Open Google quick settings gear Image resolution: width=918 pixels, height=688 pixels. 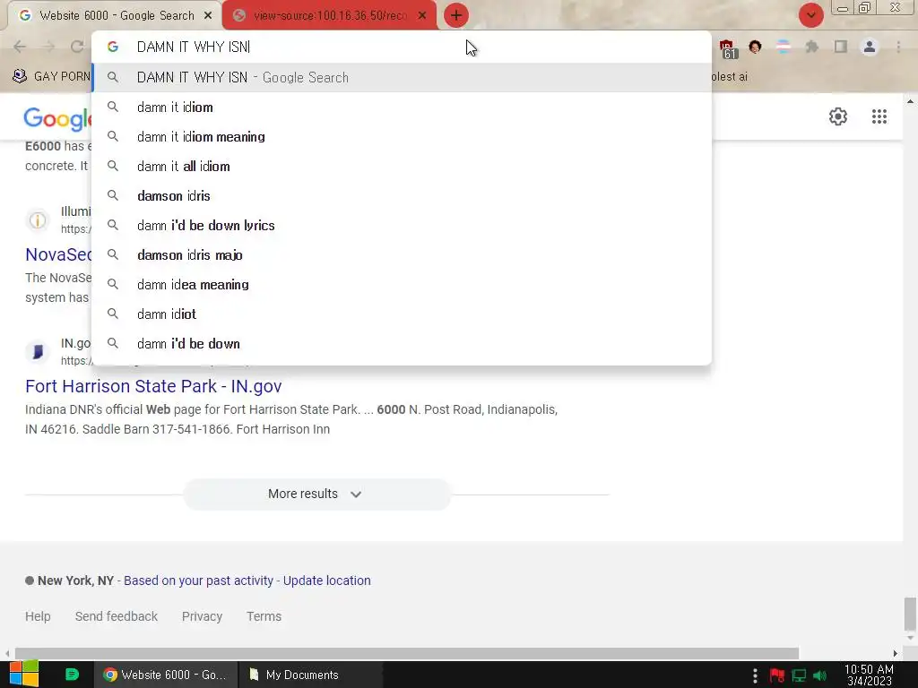838,116
